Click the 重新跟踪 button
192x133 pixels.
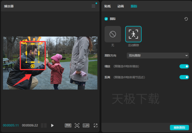(x=180, y=128)
